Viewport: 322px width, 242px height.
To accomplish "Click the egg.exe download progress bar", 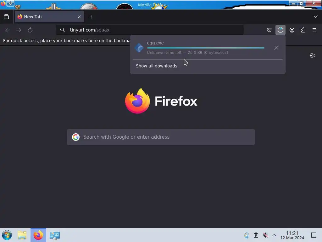I will point(206,48).
